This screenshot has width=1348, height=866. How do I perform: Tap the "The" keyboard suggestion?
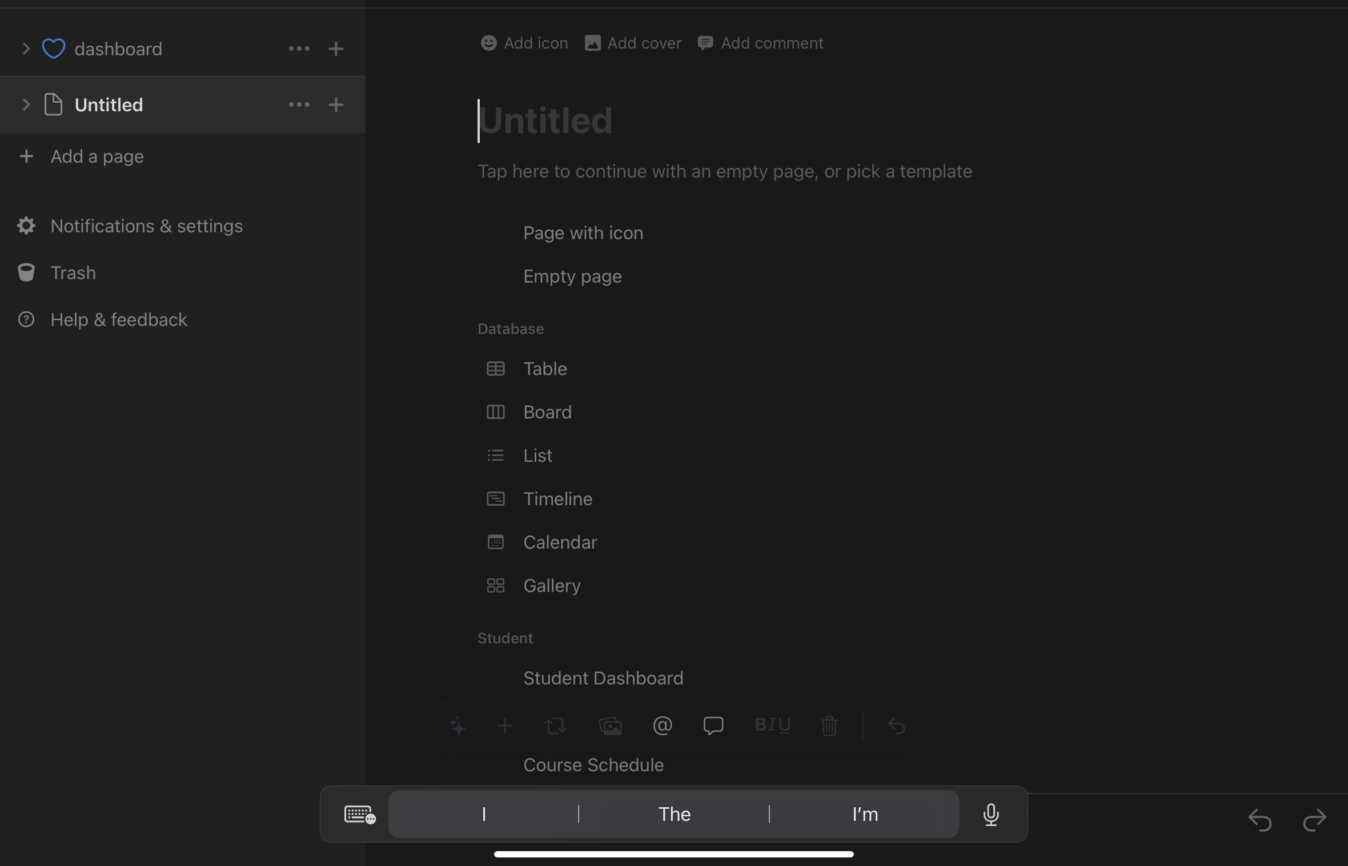(674, 815)
